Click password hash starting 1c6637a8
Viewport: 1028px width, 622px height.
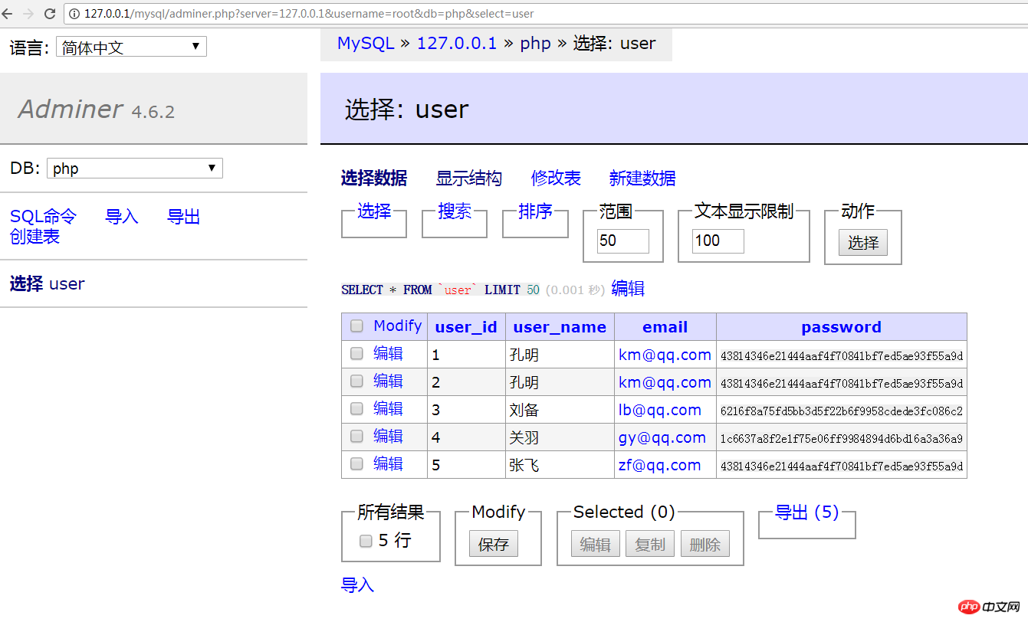click(x=842, y=438)
